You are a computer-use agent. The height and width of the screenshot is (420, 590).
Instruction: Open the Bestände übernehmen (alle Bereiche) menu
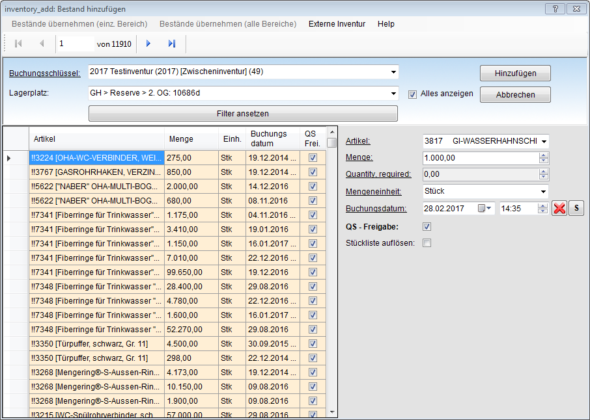pyautogui.click(x=228, y=24)
